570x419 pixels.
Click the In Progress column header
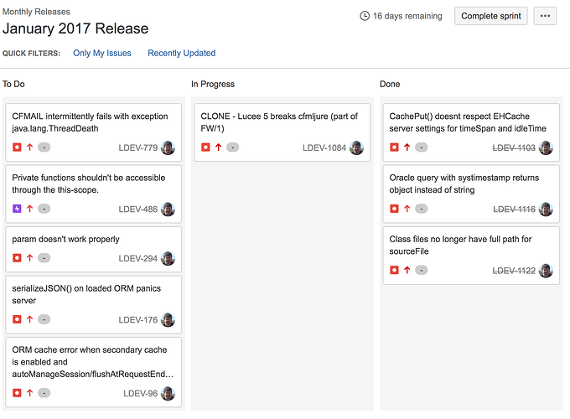click(213, 84)
